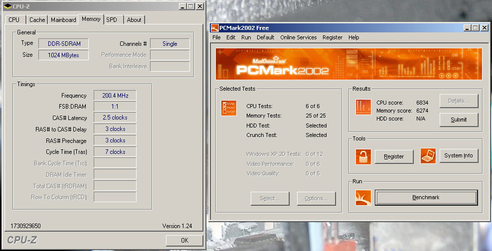
Task: Click the System Info button
Action: (459, 155)
